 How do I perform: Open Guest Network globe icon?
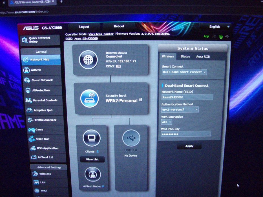[27, 80]
